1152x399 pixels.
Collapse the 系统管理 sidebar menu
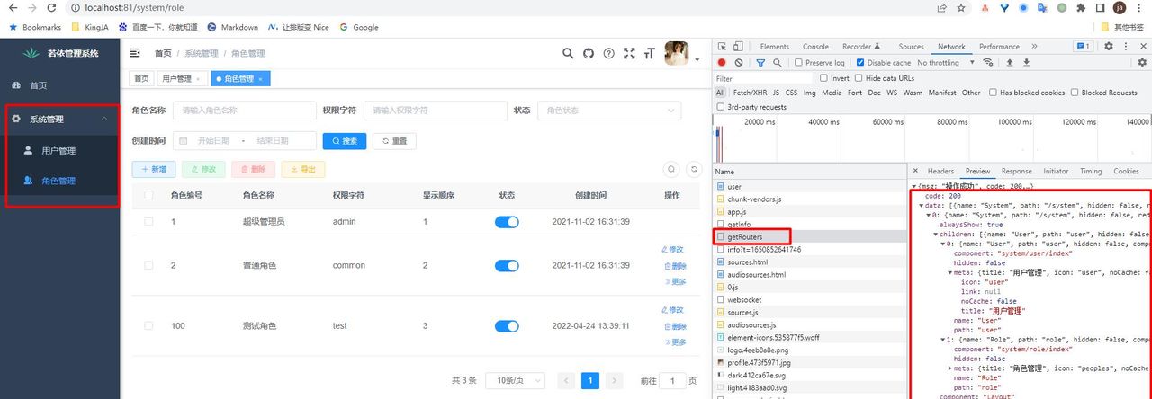(x=59, y=119)
